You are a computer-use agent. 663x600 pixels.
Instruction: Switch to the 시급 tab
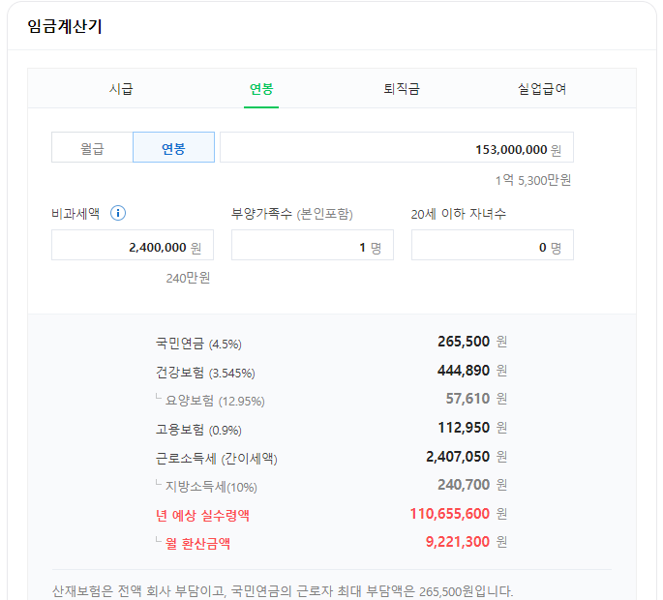coord(121,89)
